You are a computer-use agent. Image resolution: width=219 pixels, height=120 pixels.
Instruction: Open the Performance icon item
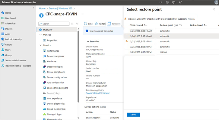tap(44, 51)
